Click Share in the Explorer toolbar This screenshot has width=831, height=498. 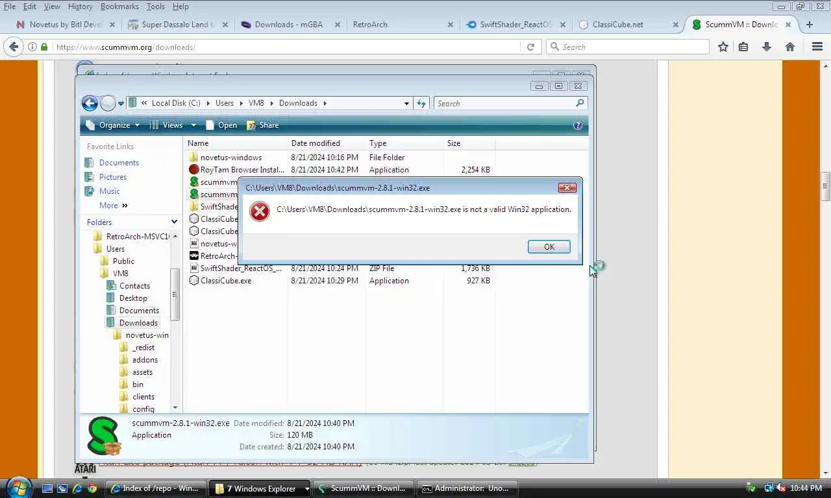(x=262, y=125)
